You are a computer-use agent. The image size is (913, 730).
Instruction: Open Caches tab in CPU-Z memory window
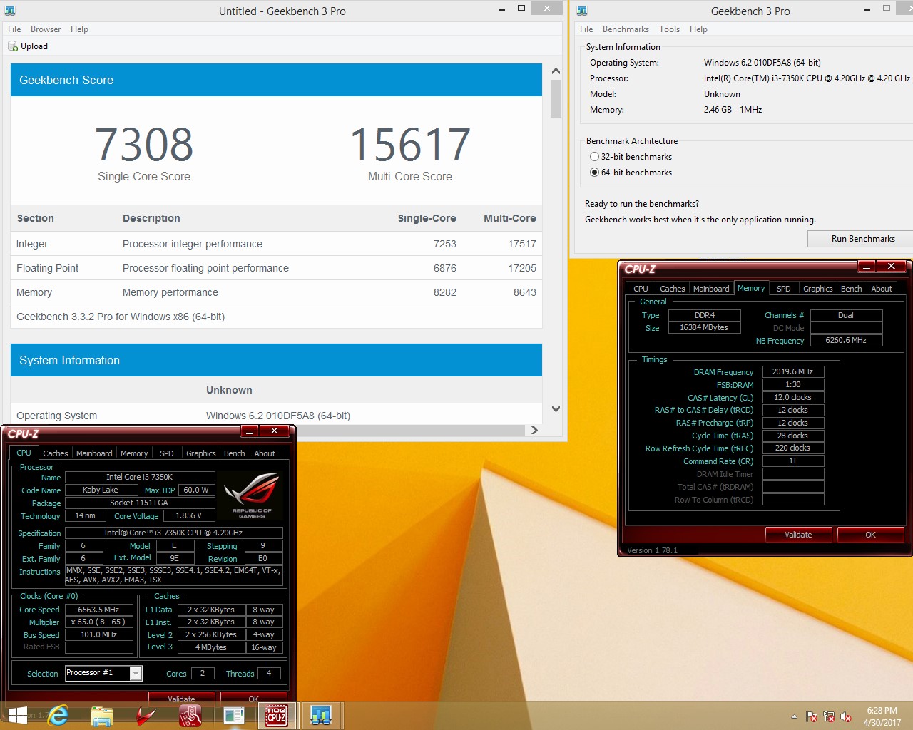pyautogui.click(x=672, y=289)
